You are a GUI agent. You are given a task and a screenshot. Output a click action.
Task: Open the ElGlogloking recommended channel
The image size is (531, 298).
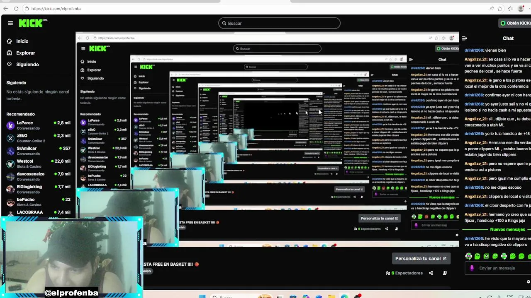(x=38, y=190)
